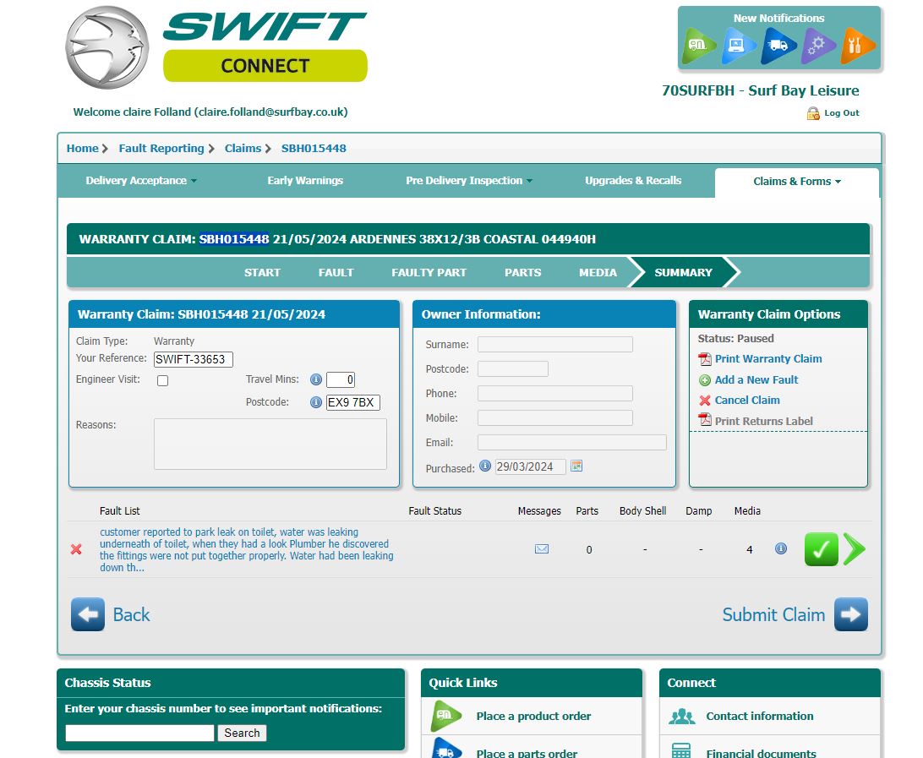Expand the Claims & Forms dropdown tab
Image resolution: width=923 pixels, height=758 pixels.
click(x=797, y=181)
